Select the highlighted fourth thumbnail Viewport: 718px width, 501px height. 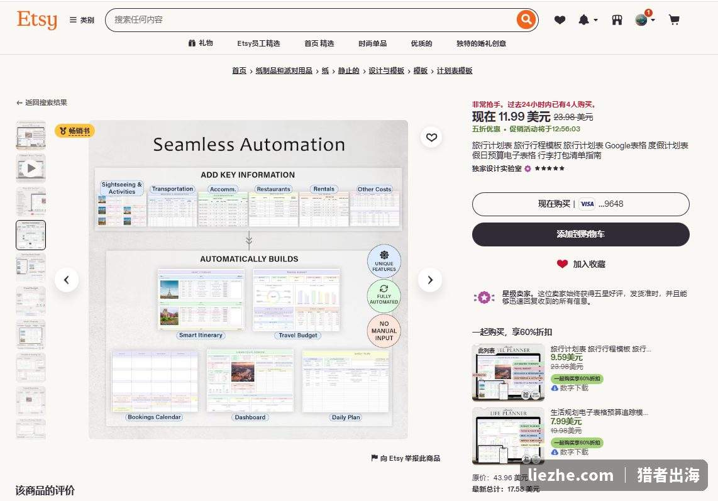pyautogui.click(x=31, y=235)
